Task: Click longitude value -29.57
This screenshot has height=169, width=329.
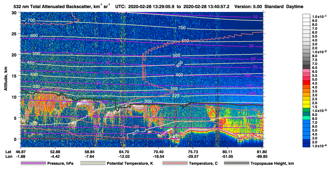Action: click(x=193, y=156)
